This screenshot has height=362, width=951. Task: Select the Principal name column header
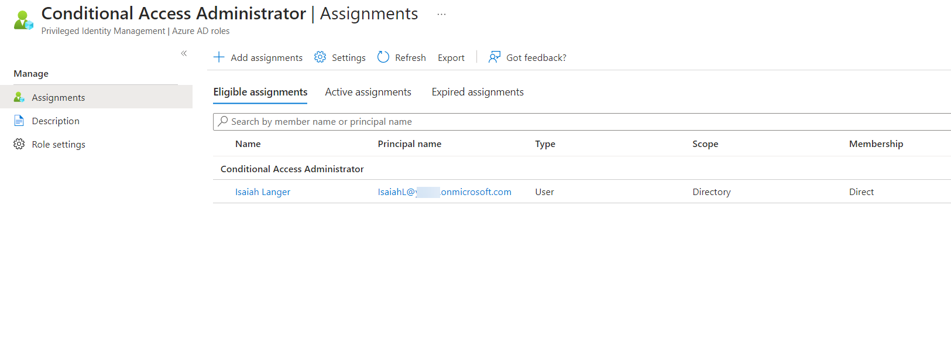pos(410,144)
